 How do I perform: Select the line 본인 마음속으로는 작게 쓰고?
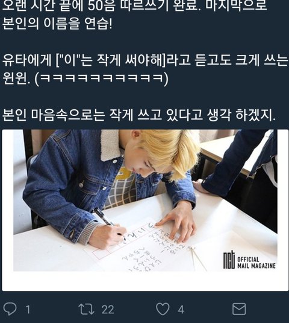[139, 115]
